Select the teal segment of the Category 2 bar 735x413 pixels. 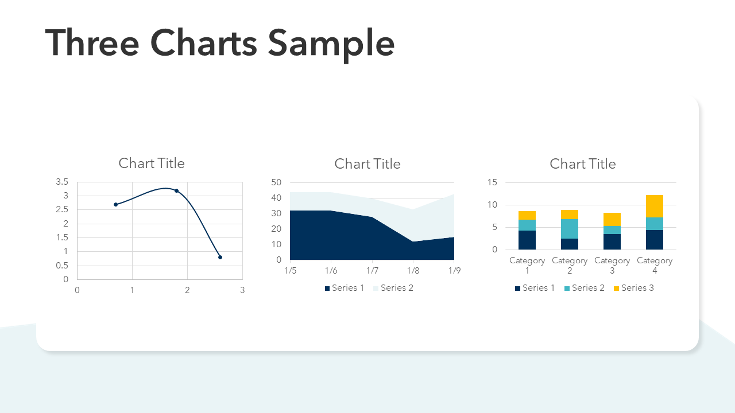pyautogui.click(x=570, y=228)
